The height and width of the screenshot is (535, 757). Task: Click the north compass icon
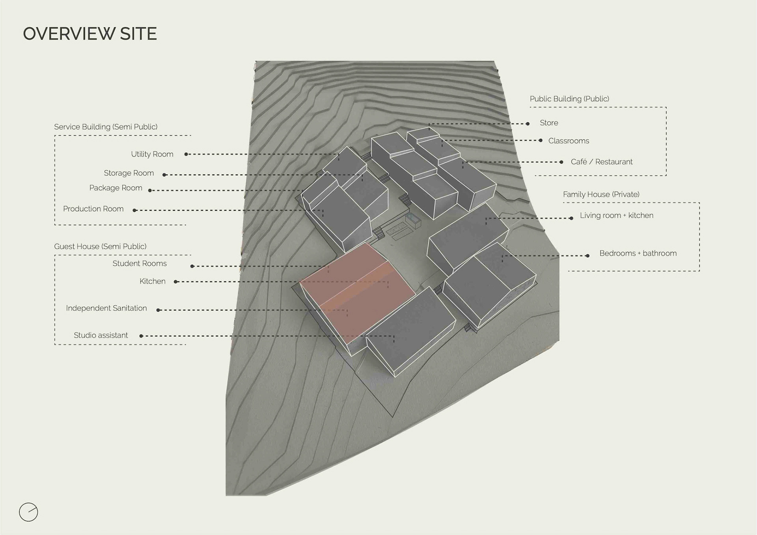pos(28,512)
